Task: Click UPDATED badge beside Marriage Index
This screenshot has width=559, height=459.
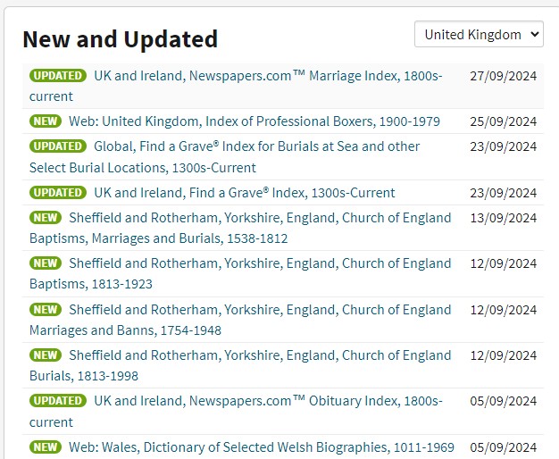Action: [x=57, y=76]
